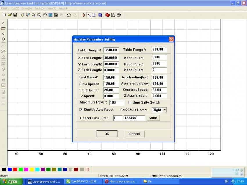Click the New file icon

(4, 15)
